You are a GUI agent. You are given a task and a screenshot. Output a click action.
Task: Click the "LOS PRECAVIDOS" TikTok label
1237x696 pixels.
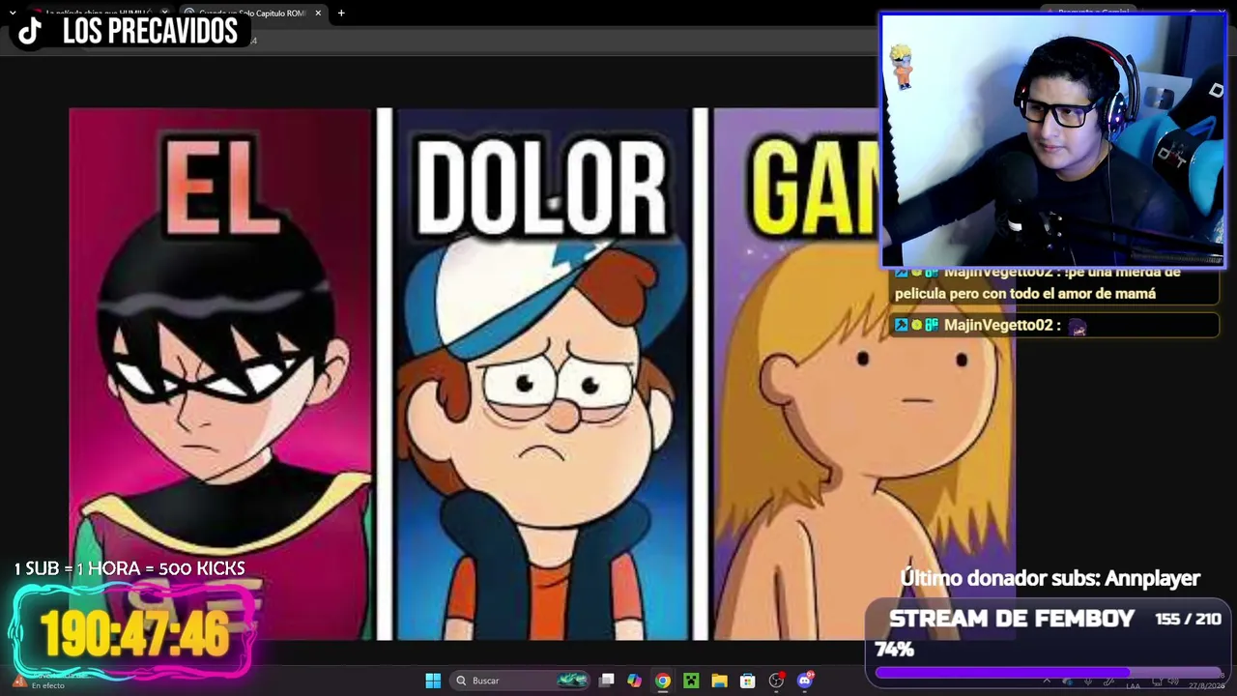pos(150,31)
